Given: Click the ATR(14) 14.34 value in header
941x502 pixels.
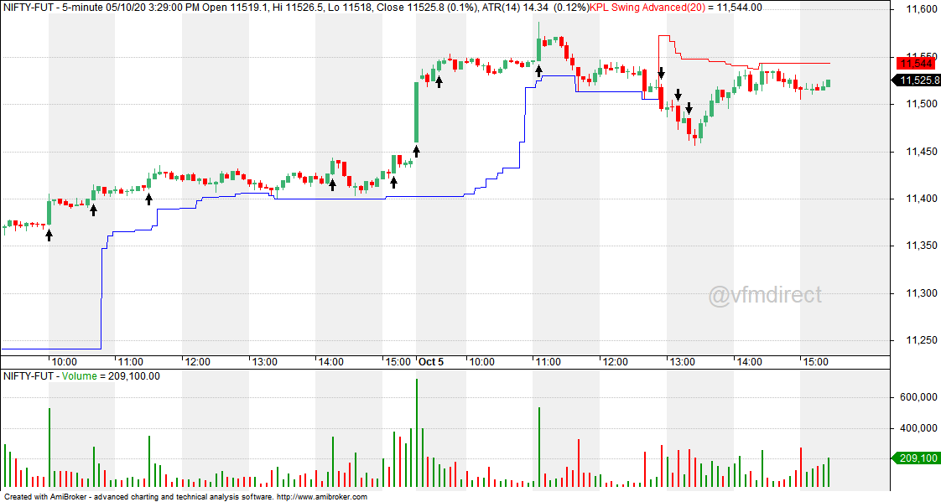Looking at the screenshot, I should [516, 8].
